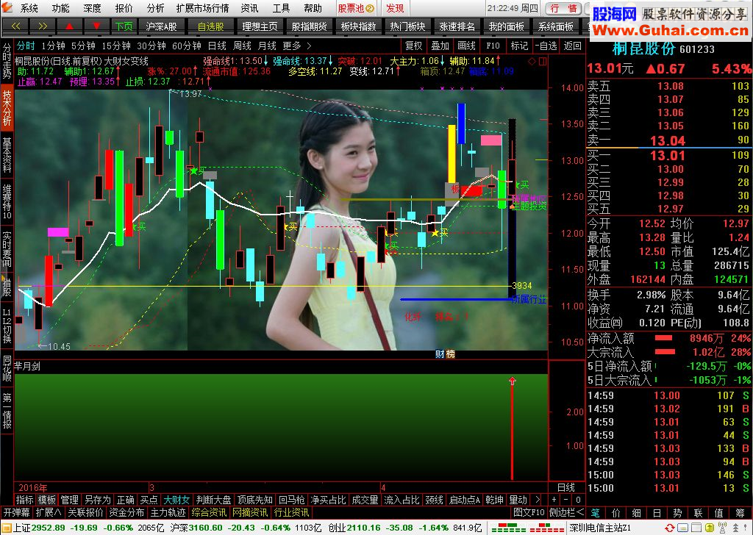Click the red up-triangle previous stock button
This screenshot has height=535, width=753.
[70, 26]
